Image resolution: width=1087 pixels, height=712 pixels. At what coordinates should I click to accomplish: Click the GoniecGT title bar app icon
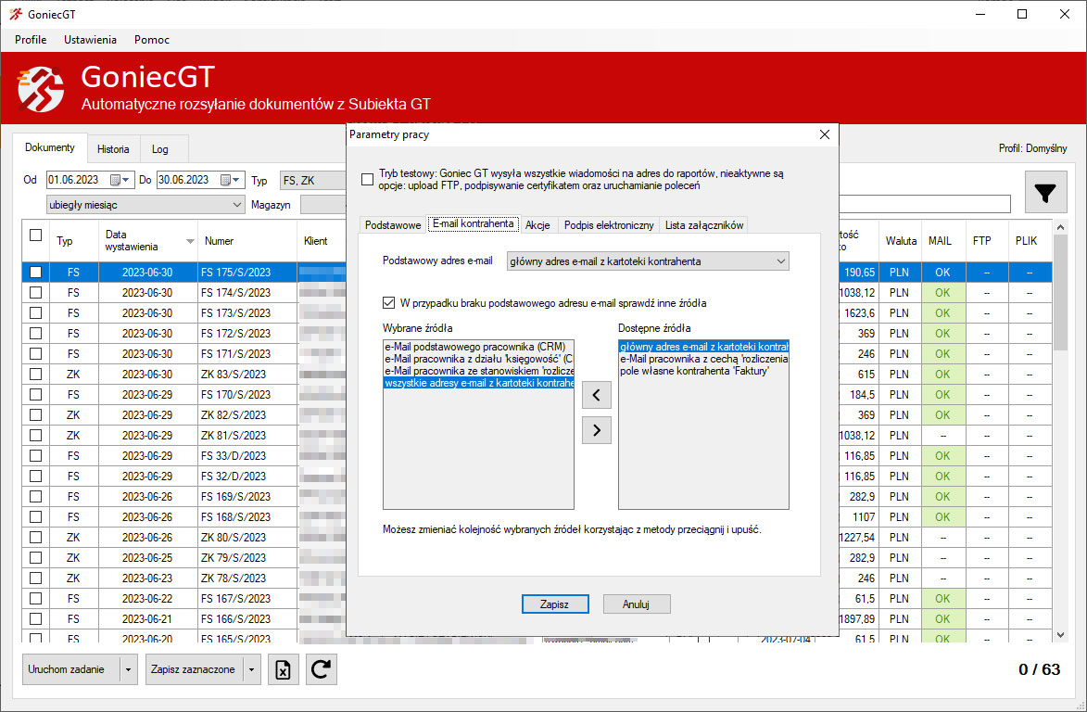point(15,14)
